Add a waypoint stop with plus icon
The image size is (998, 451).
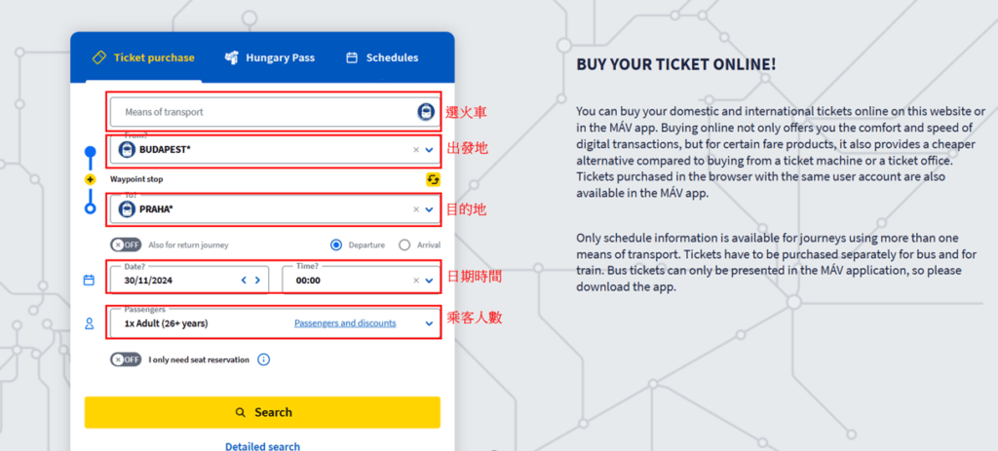pyautogui.click(x=91, y=179)
